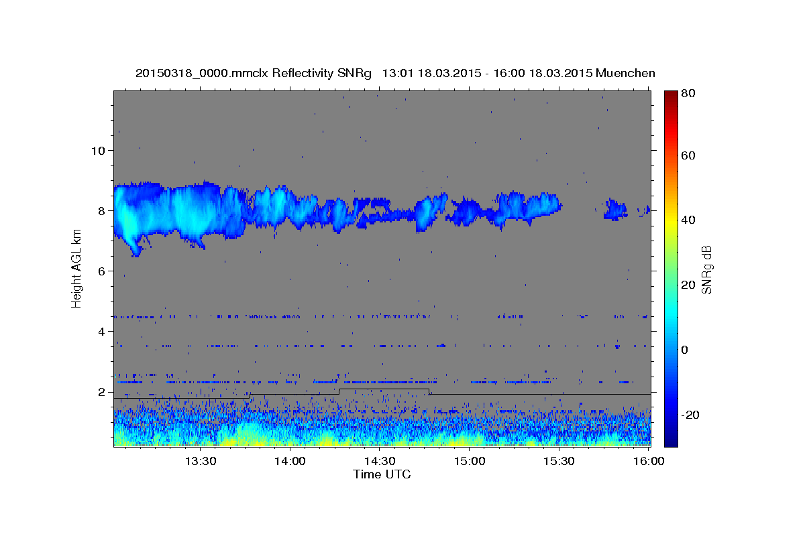Image resolution: width=805 pixels, height=536 pixels.
Task: Click the isolated cloud patch near 15:45 at 8 km
Action: pos(614,209)
